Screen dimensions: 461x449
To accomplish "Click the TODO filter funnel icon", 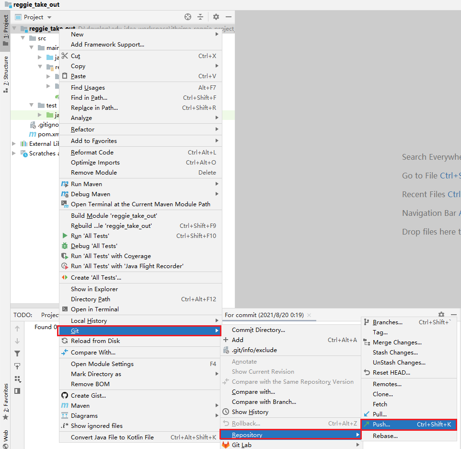I will coord(17,354).
